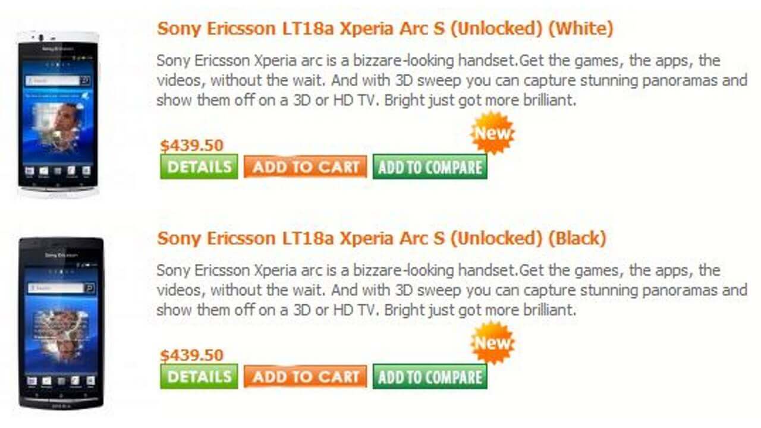This screenshot has height=428, width=761.
Task: Add the white Xperia Arc S to cart
Action: pyautogui.click(x=305, y=167)
